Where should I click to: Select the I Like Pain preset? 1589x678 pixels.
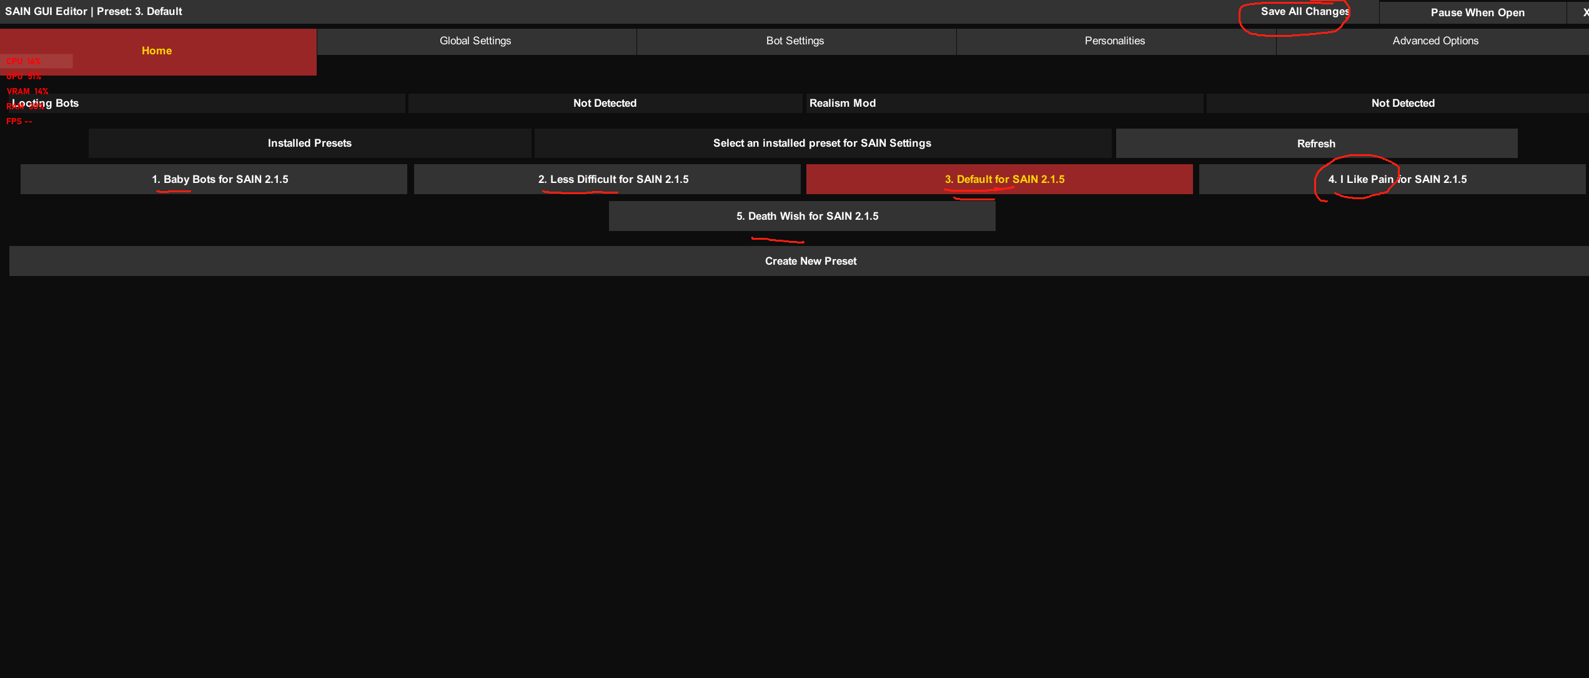pos(1392,180)
